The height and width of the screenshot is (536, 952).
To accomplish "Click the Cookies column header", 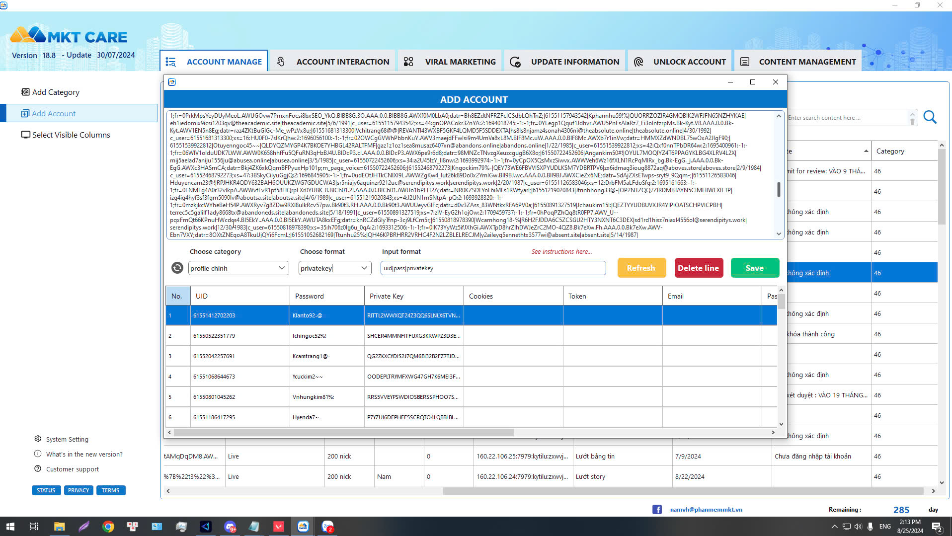I will click(513, 296).
